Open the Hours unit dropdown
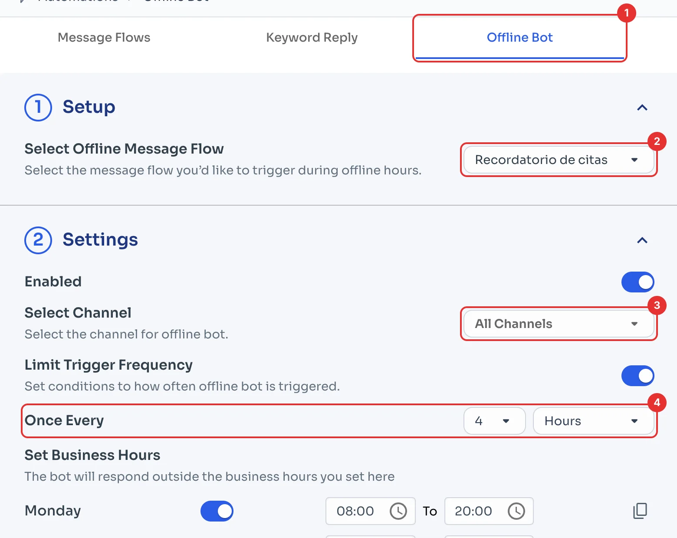Image resolution: width=677 pixels, height=538 pixels. (x=593, y=421)
